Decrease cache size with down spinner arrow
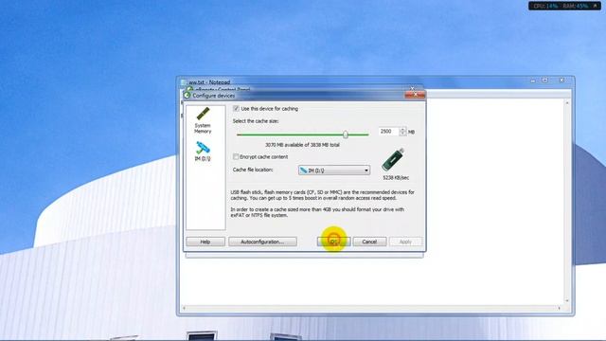Screen dimensions: 606x341 point(402,134)
